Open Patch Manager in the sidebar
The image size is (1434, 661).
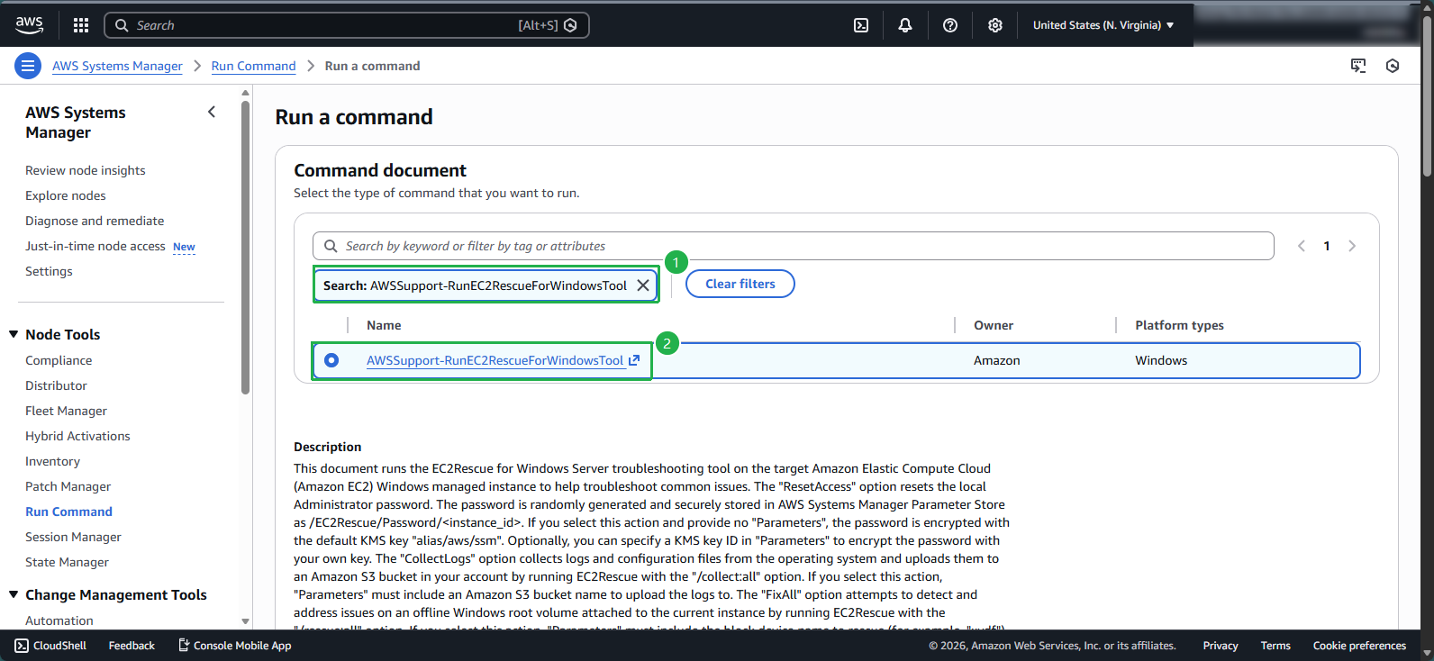pyautogui.click(x=68, y=486)
